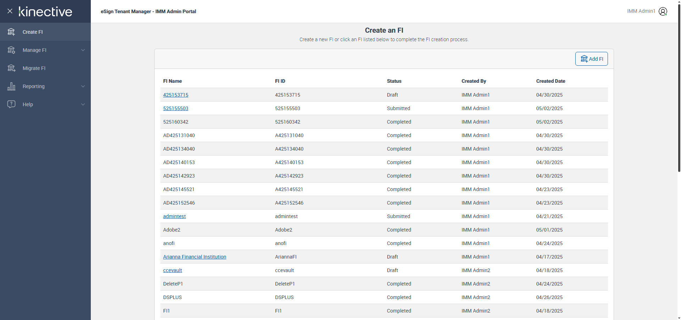Select Create FI menu item
The height and width of the screenshot is (320, 681).
(x=33, y=32)
